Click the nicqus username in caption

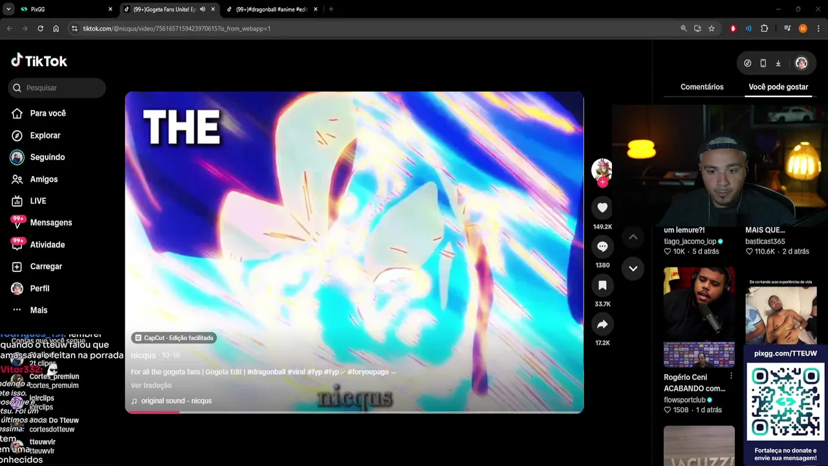click(143, 355)
